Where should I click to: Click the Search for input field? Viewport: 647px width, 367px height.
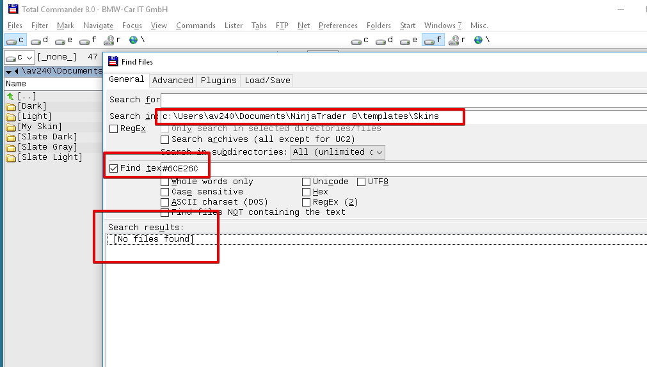click(404, 100)
